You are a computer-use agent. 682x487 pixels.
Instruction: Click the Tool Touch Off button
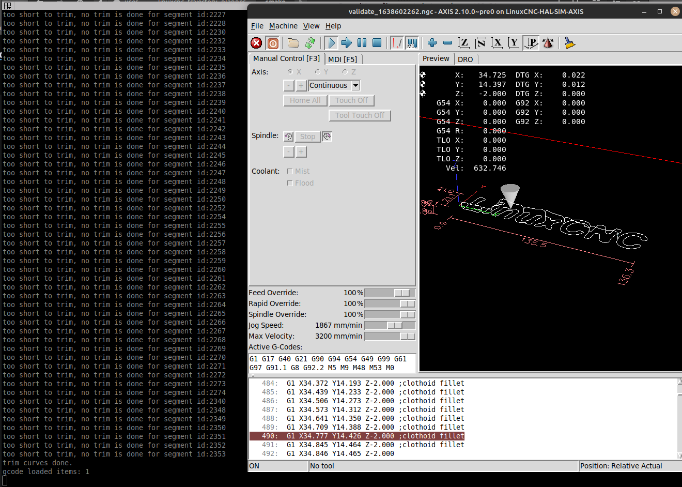(x=360, y=115)
